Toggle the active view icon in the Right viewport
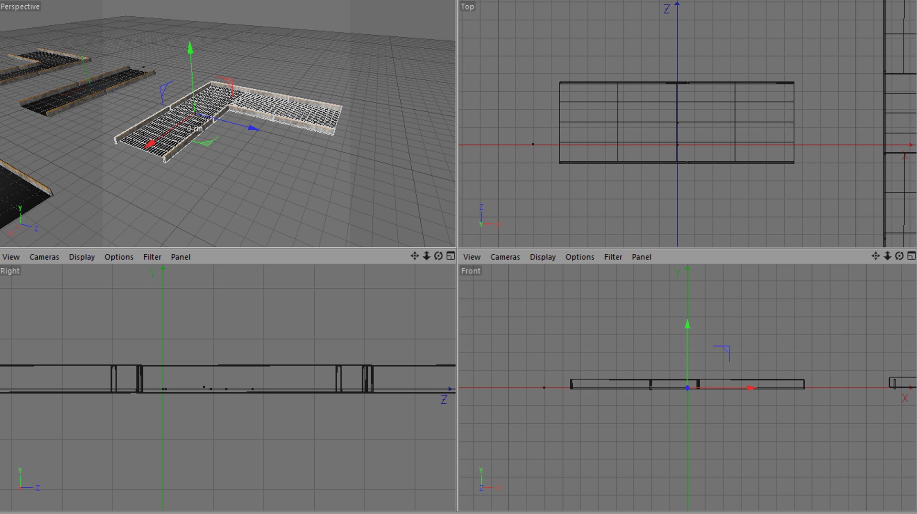Viewport: 917px width, 514px height. point(450,256)
